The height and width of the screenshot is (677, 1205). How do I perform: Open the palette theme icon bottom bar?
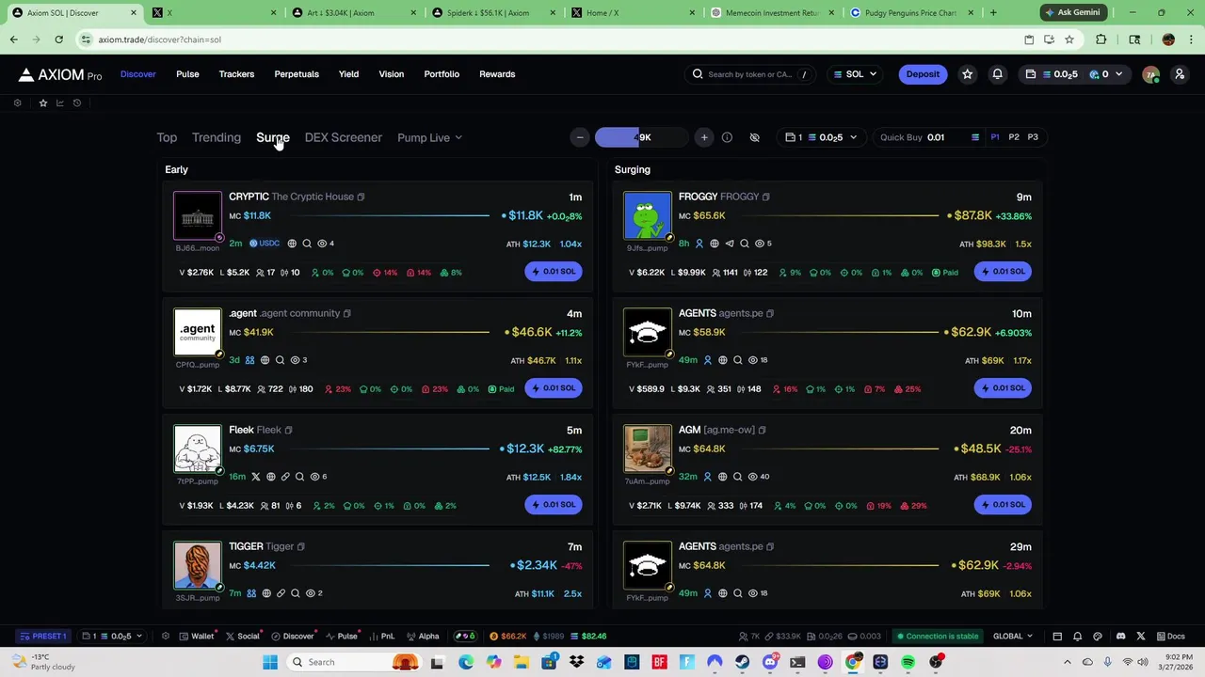coord(1099,637)
